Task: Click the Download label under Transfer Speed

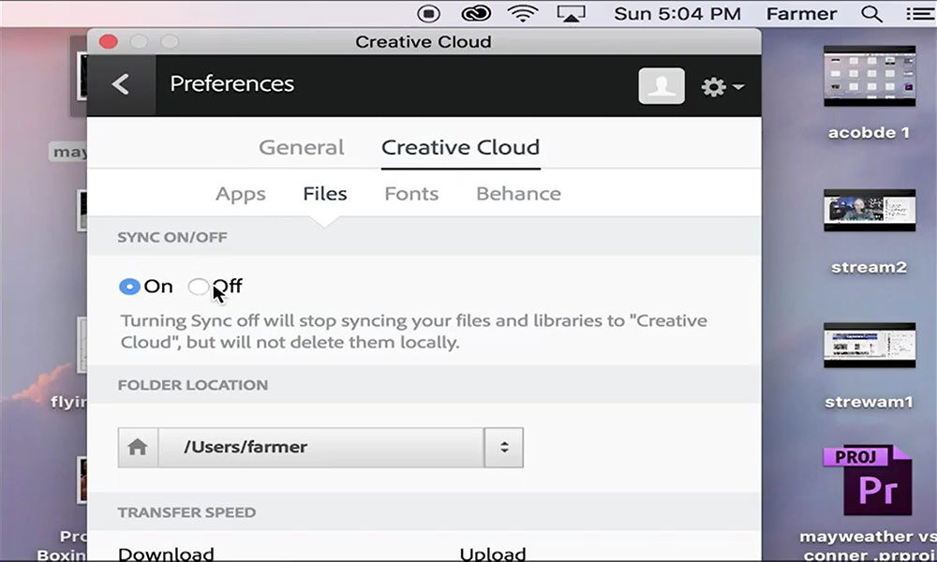Action: [x=166, y=554]
